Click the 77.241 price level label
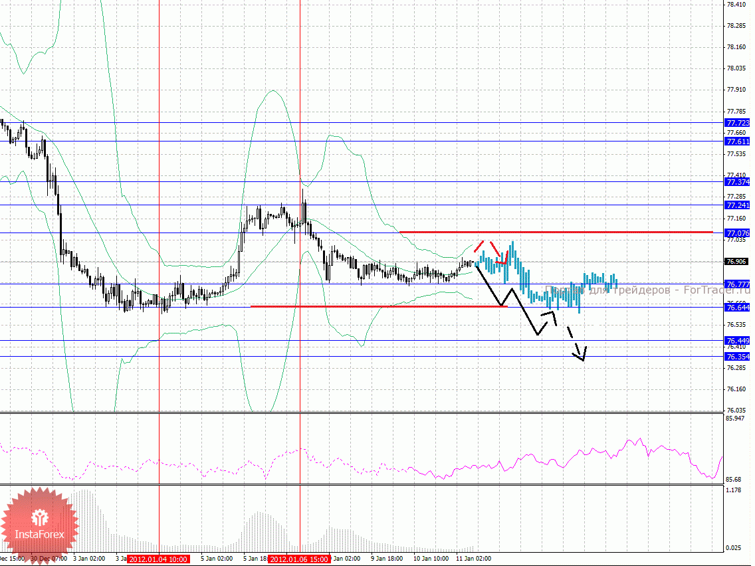The width and height of the screenshot is (755, 566). tap(738, 205)
